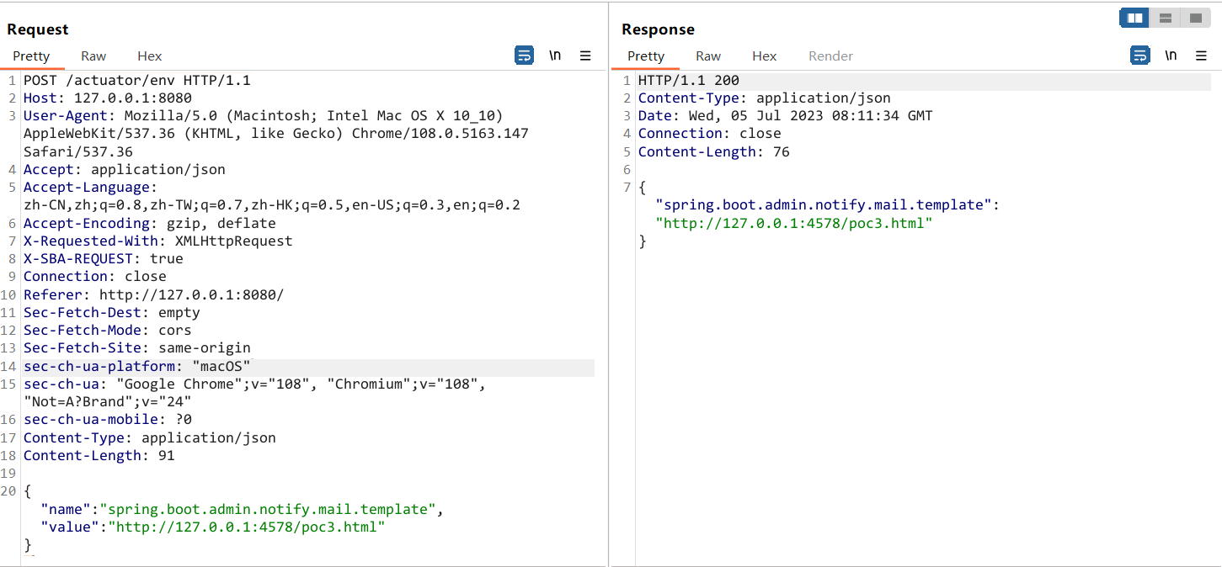The image size is (1222, 567).
Task: Click the Accept-Encoding: gzip, deflate line
Action: tap(150, 224)
